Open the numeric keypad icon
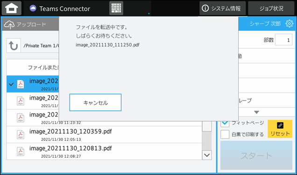Screen dimensions: 297x175 pyautogui.click(x=116, y=8)
